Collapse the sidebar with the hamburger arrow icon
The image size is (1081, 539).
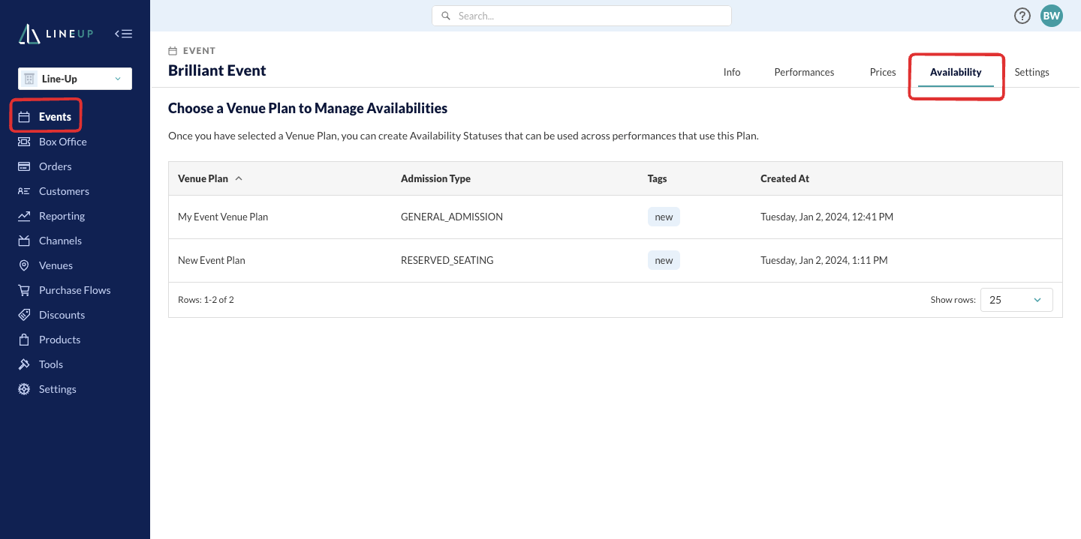click(x=124, y=34)
